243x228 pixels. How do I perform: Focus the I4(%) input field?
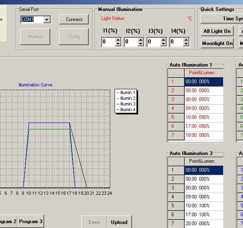(x=177, y=42)
